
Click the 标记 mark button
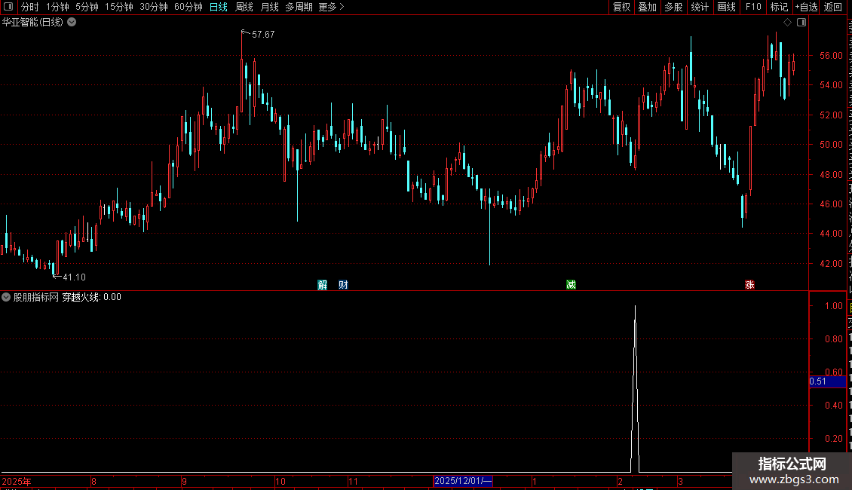(x=779, y=7)
